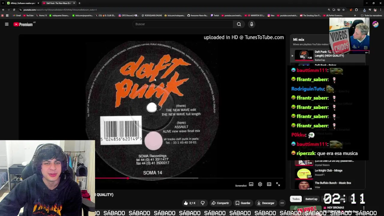
Task: Expand hidden bookmarks overflow chevron
Action: tap(355, 15)
